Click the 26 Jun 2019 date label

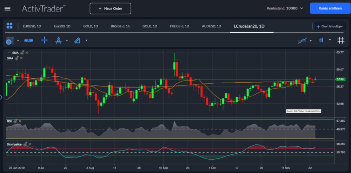17,168
